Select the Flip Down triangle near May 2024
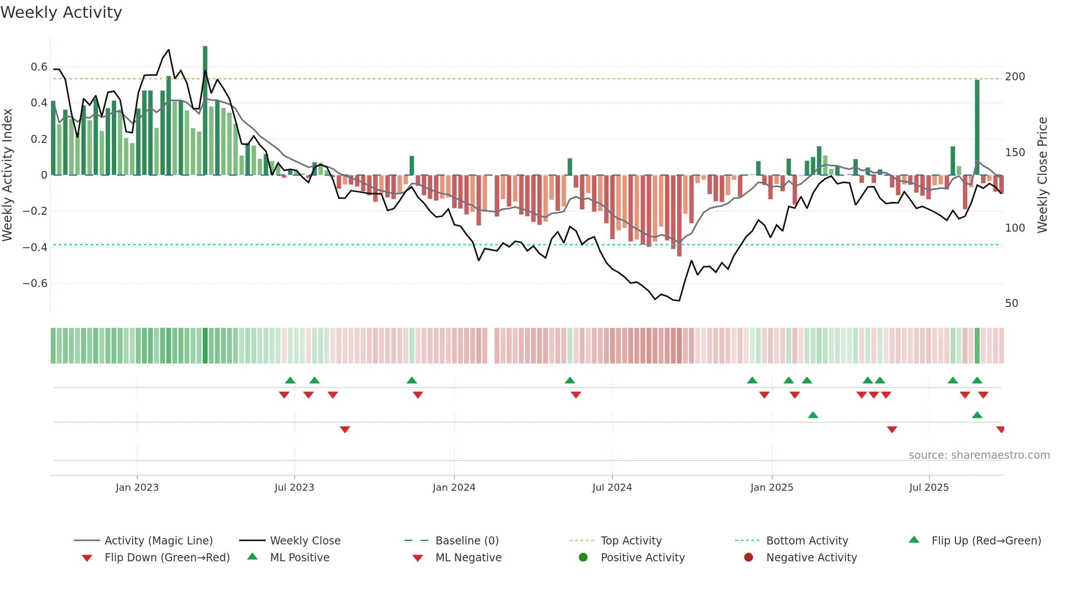The height and width of the screenshot is (599, 1065). tap(576, 395)
